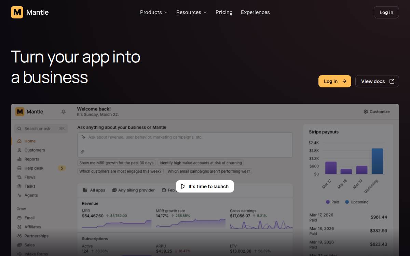The width and height of the screenshot is (410, 256).
Task: Open Tasks in the sidebar
Action: coord(41,186)
